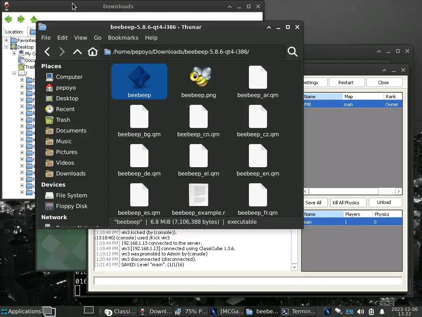Viewport: 422px width, 317px height.
Task: Open Downloads in Places sidebar
Action: (66, 174)
